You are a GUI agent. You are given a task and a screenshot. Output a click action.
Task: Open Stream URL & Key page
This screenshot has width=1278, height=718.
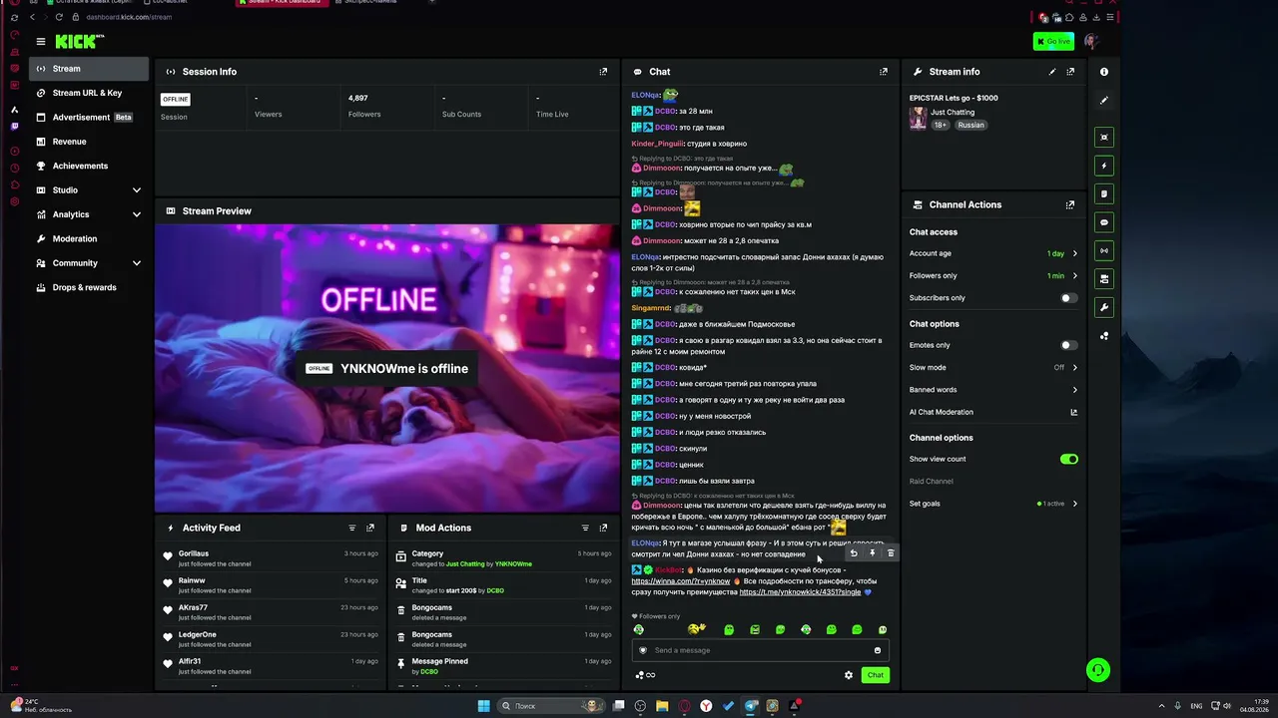88,93
